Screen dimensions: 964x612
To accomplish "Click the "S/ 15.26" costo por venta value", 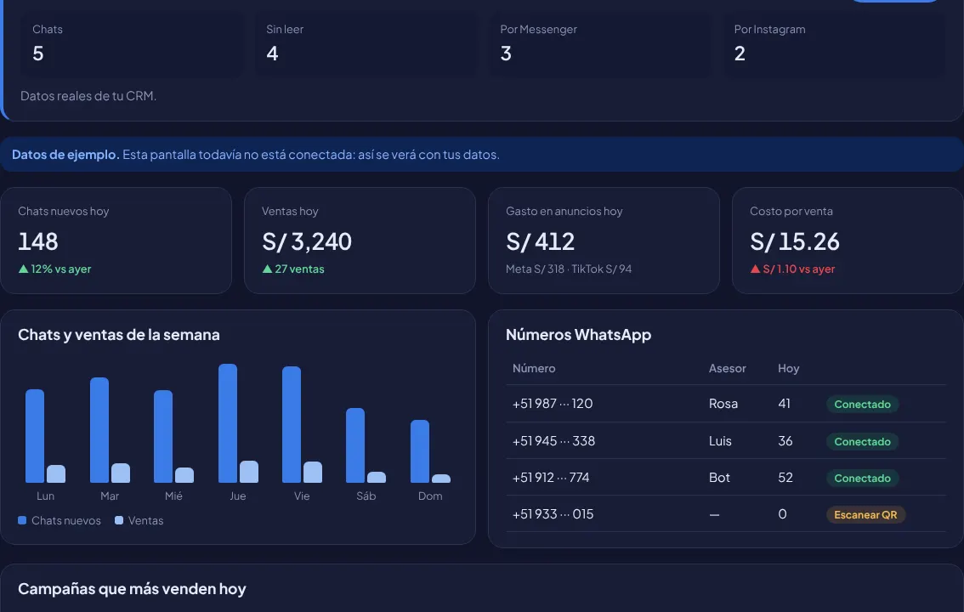I will (794, 241).
